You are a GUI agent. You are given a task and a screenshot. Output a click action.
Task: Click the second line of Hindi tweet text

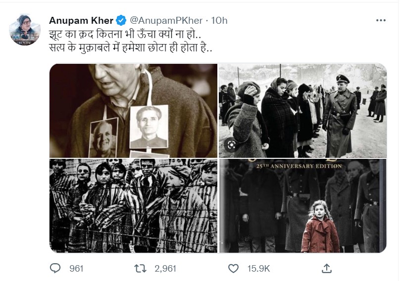133,50
